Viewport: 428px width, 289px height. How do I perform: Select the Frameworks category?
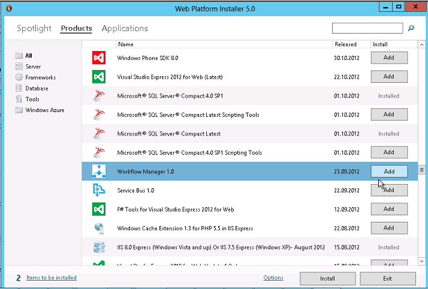point(40,77)
